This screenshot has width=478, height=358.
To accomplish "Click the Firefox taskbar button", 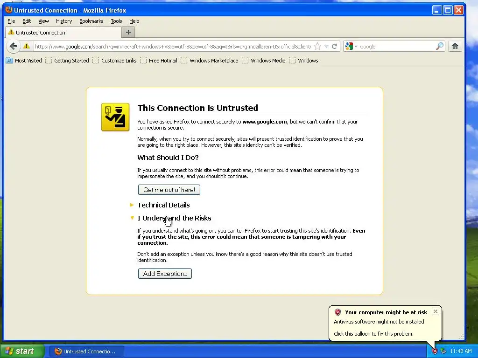I will click(87, 351).
